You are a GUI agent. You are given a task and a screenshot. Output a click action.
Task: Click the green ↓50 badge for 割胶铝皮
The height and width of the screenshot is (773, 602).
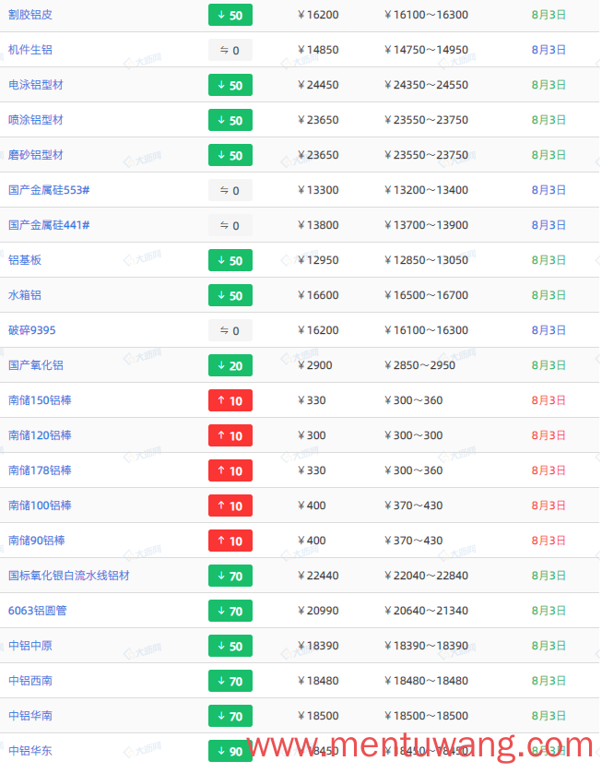coord(230,15)
